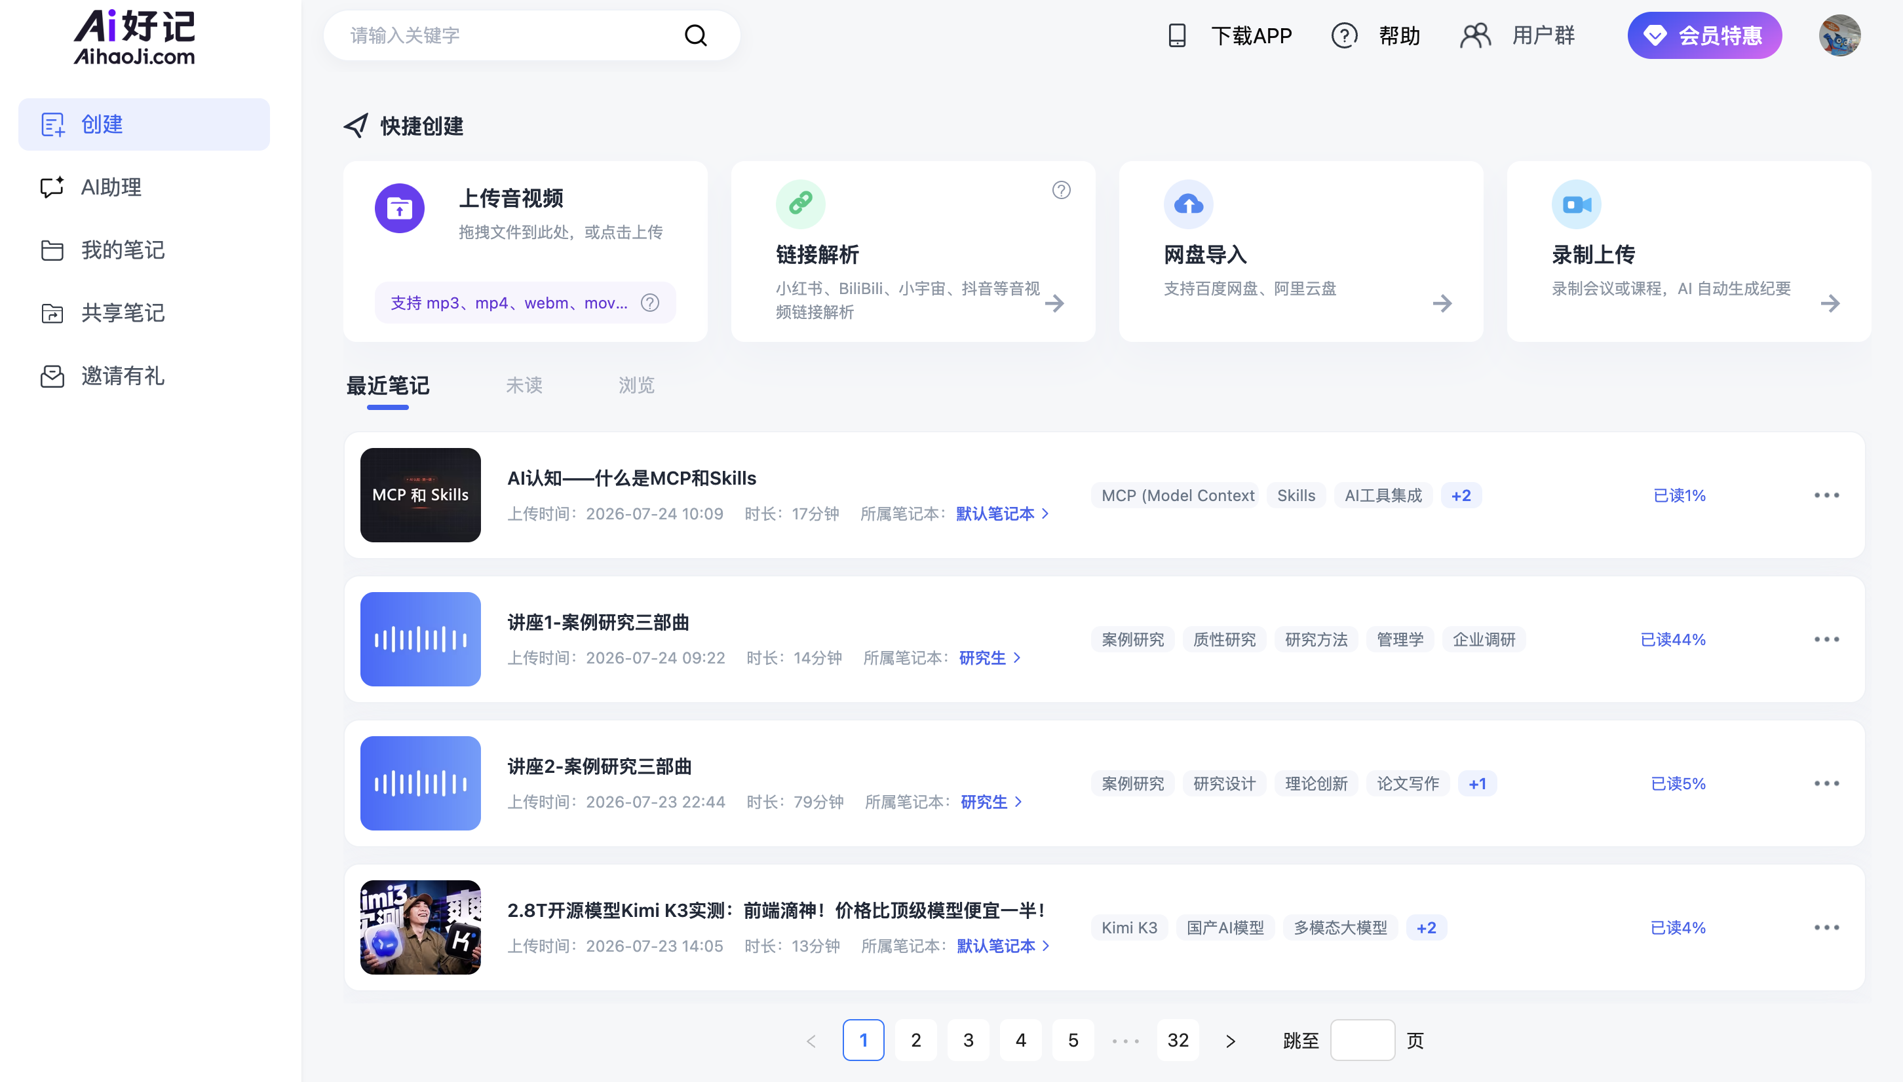Click the help icon beside supported formats
Screen dimensions: 1903x1082
click(x=651, y=303)
